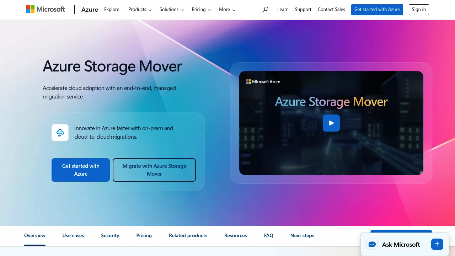The width and height of the screenshot is (455, 256).
Task: Click Contact Sales link
Action: [x=331, y=10]
